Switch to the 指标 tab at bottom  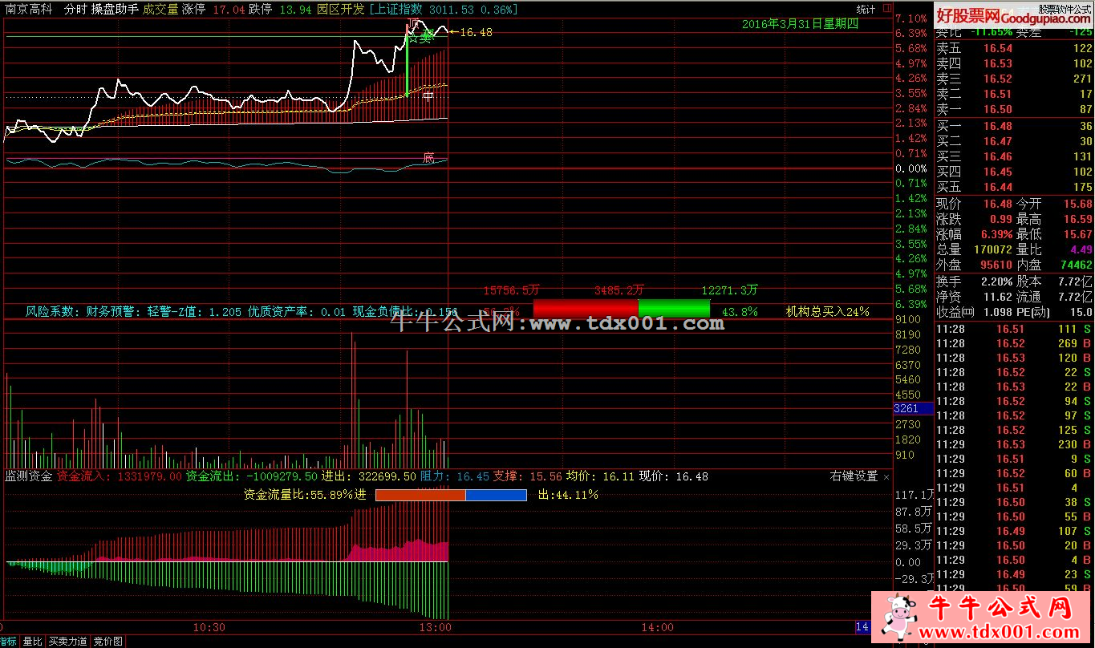8,642
